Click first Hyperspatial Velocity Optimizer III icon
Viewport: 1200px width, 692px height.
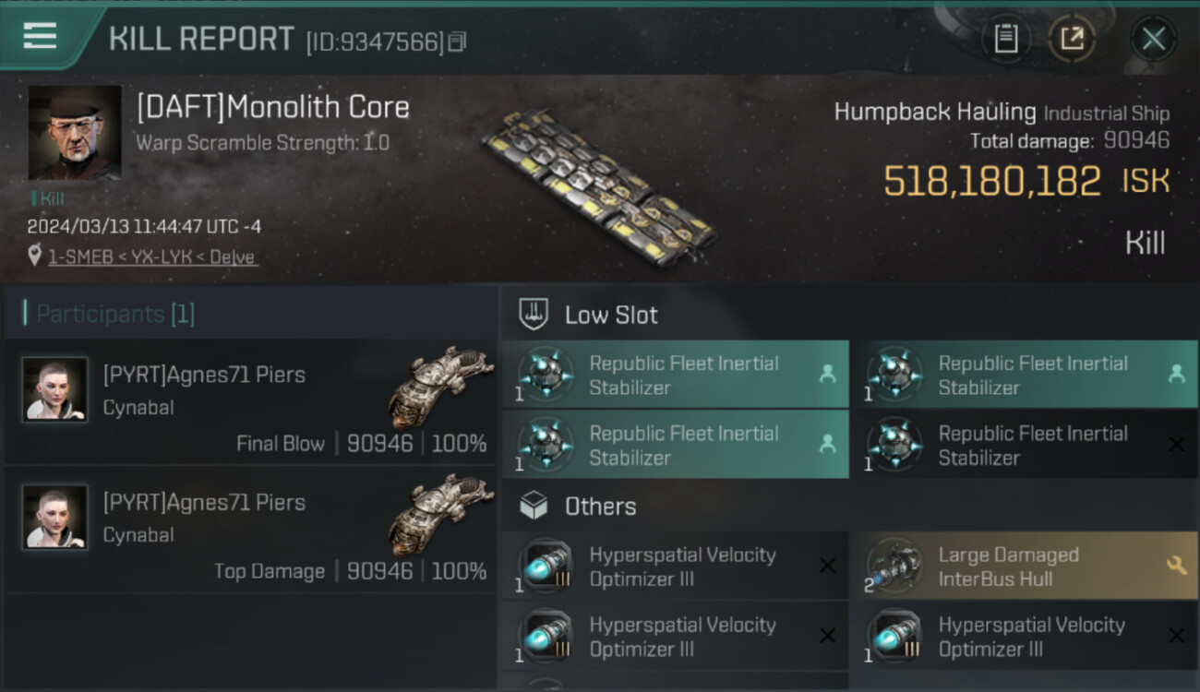[x=545, y=566]
